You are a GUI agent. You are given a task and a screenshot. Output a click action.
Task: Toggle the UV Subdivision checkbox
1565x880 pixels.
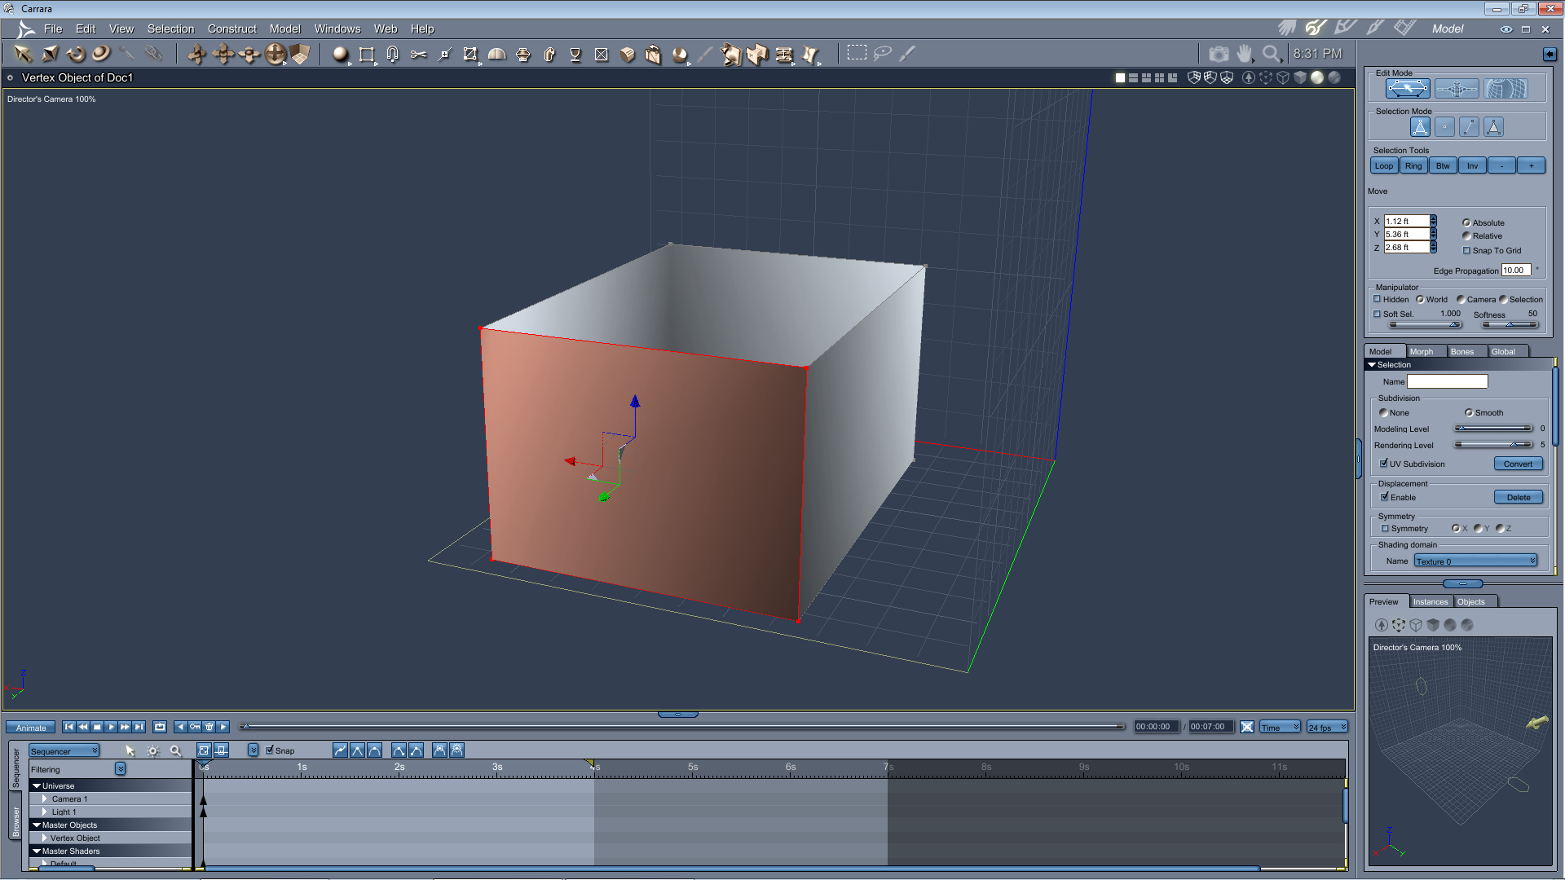click(x=1384, y=464)
